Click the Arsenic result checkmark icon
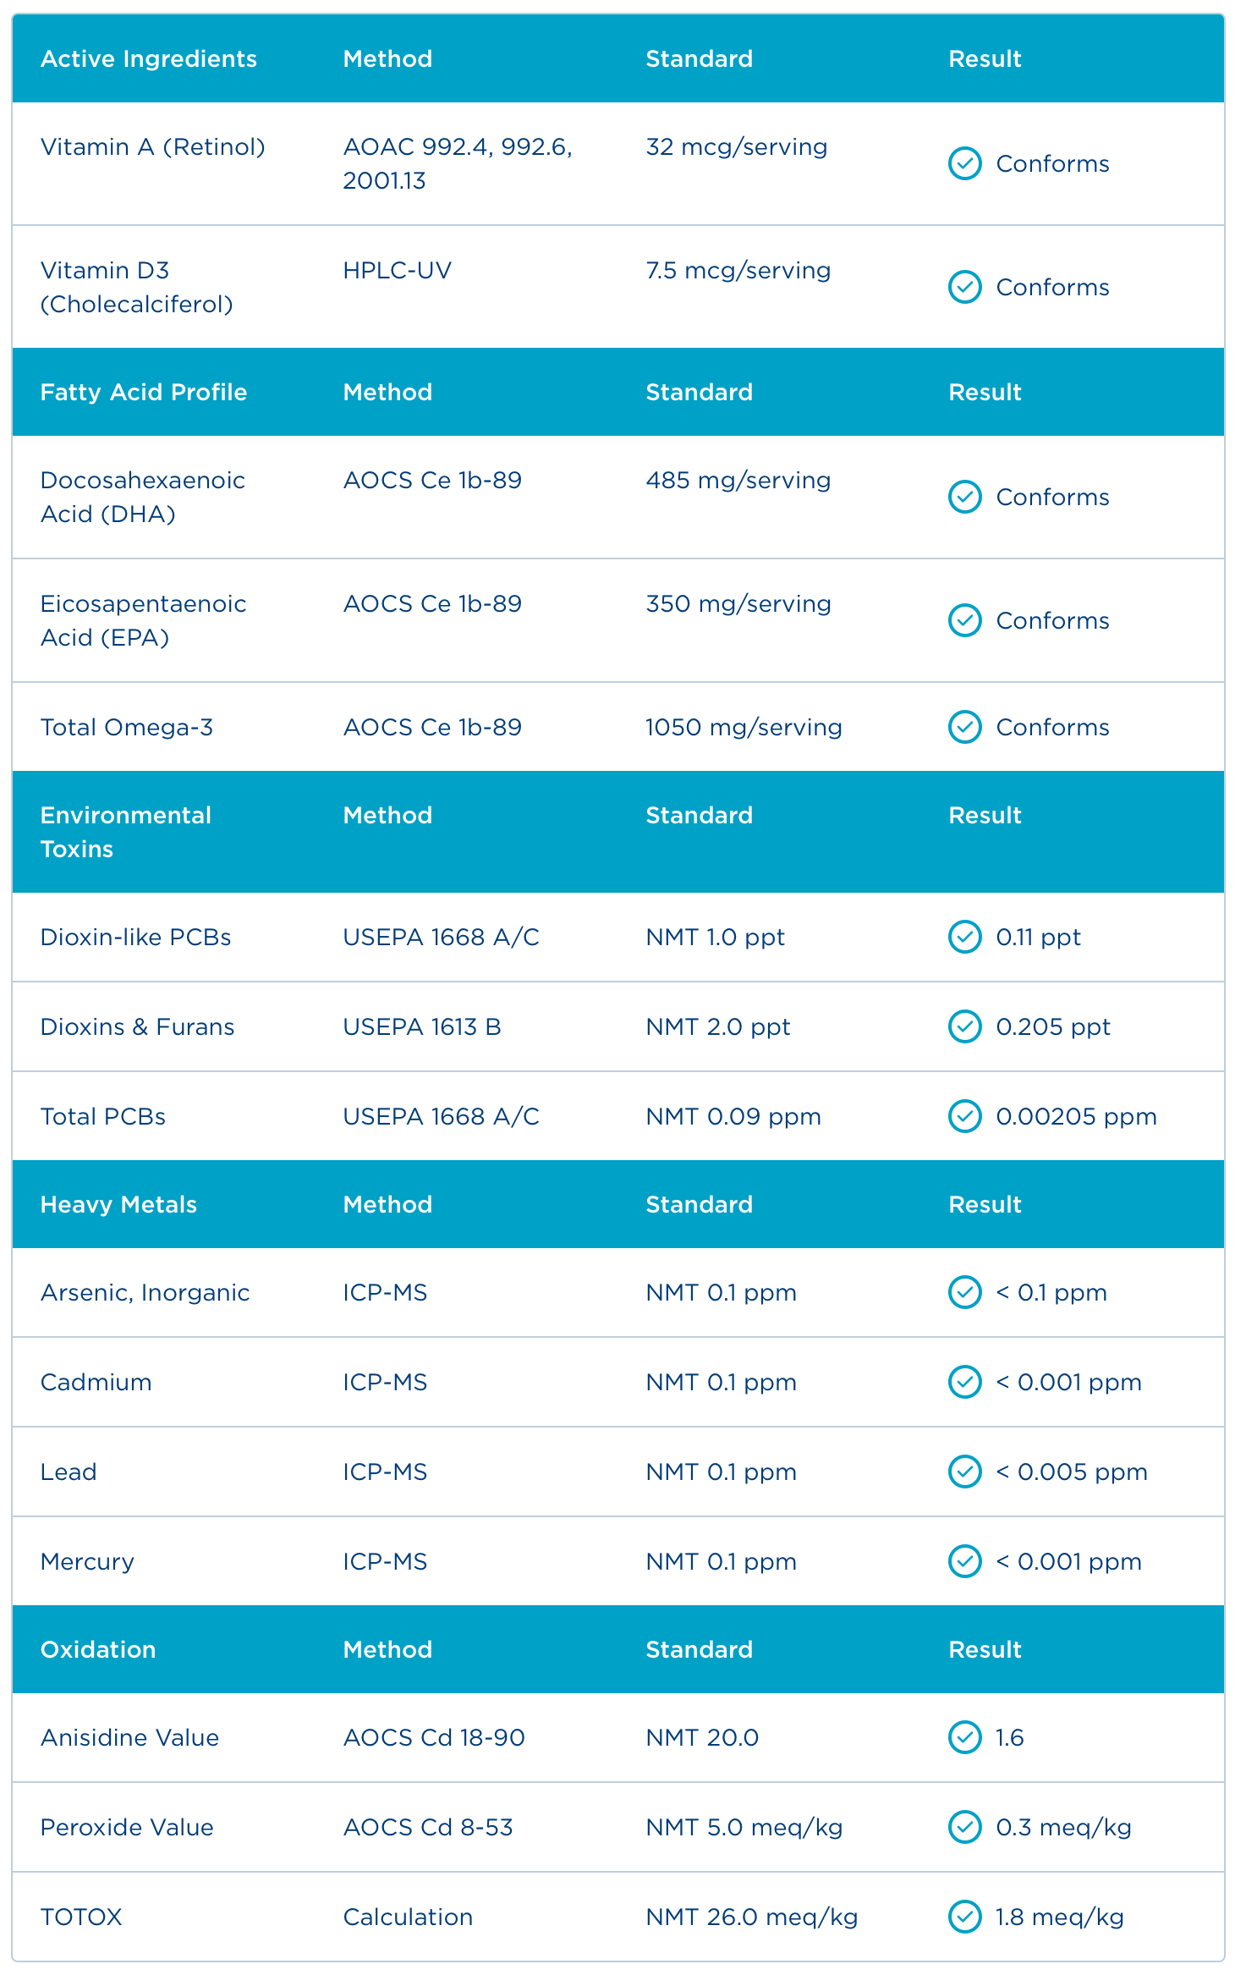The width and height of the screenshot is (1235, 1975). coord(964,1292)
